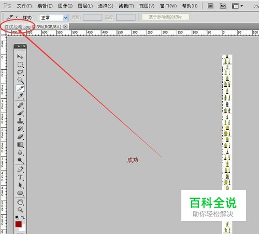259x234 pixels.
Task: Open the 文件(F) menu
Action: point(24,6)
